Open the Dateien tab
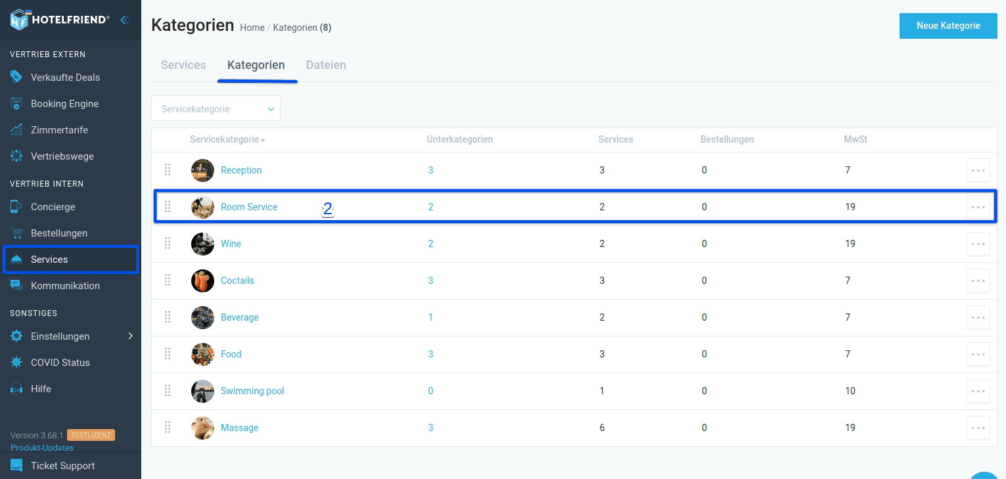This screenshot has width=1006, height=479. 326,64
